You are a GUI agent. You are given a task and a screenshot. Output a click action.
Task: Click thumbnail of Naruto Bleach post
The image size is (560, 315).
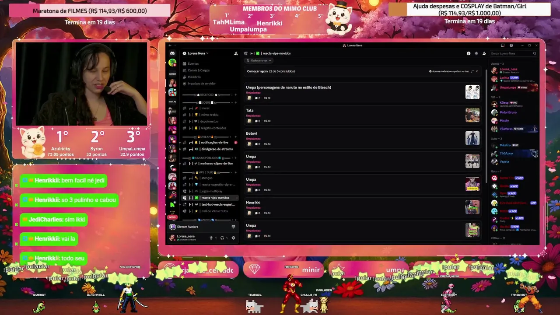click(x=472, y=92)
